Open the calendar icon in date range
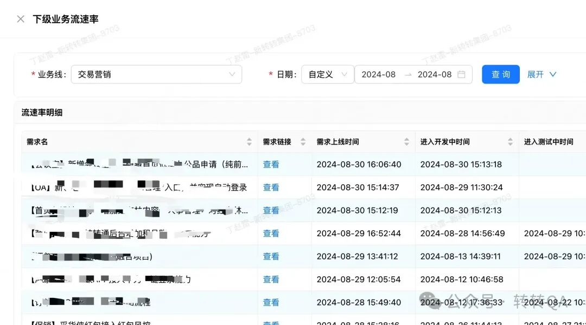 462,74
